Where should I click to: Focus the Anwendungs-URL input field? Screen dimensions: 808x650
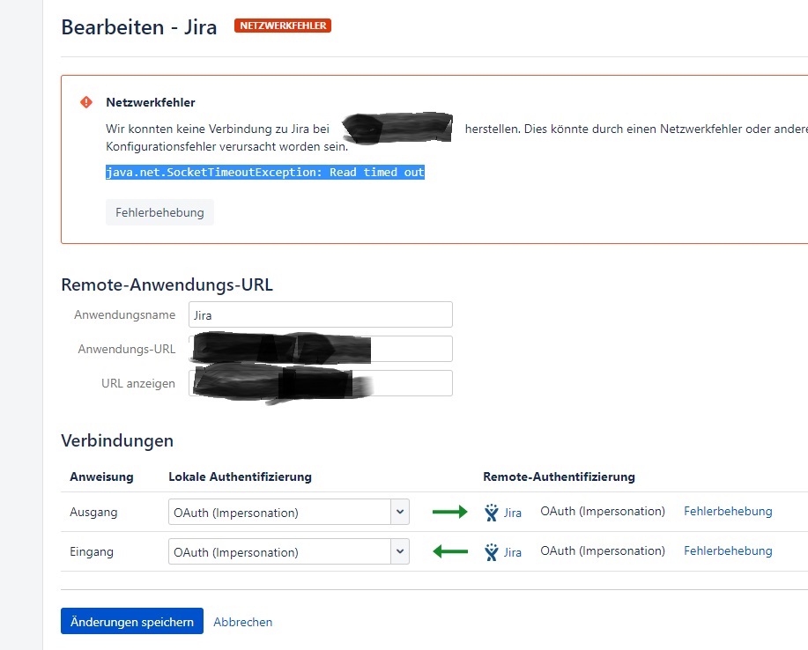(321, 349)
